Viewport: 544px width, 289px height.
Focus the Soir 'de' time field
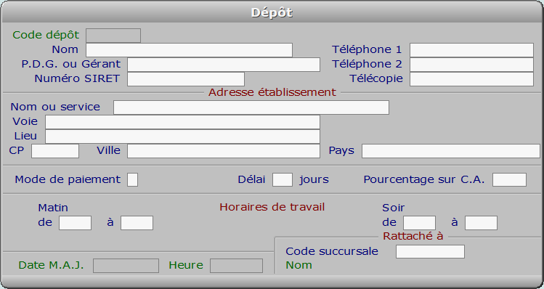click(419, 223)
